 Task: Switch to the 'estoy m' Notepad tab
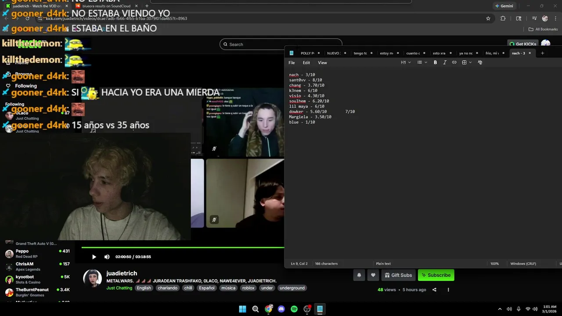(x=386, y=53)
